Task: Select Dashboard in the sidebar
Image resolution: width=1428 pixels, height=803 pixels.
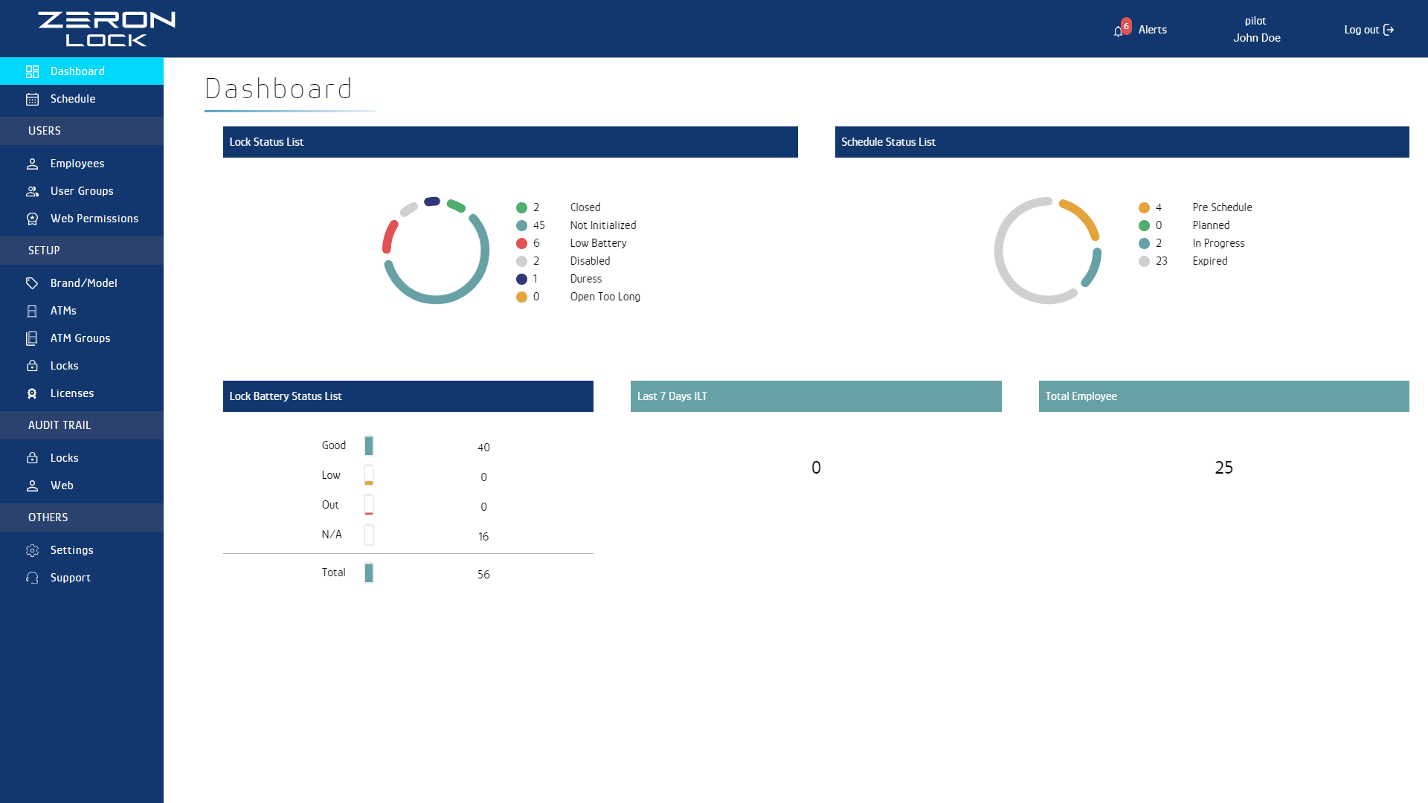Action: coord(77,71)
